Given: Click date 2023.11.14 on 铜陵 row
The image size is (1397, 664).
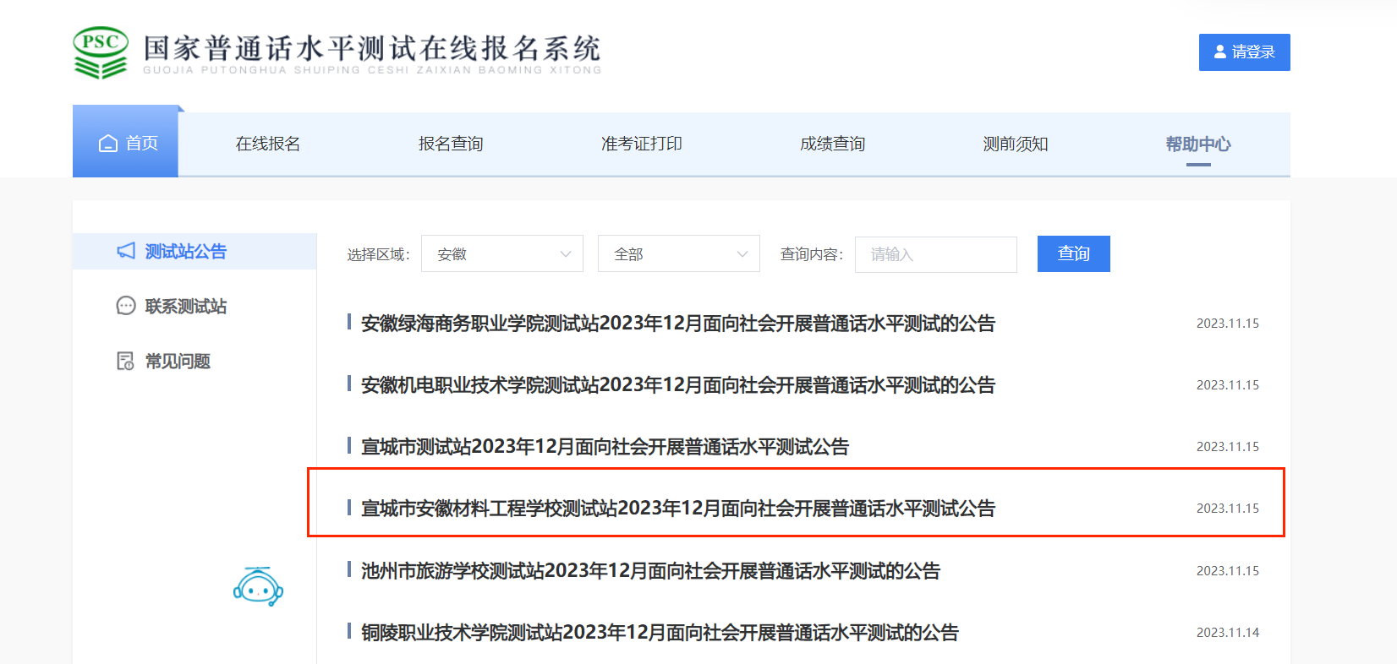Looking at the screenshot, I should pyautogui.click(x=1228, y=633).
